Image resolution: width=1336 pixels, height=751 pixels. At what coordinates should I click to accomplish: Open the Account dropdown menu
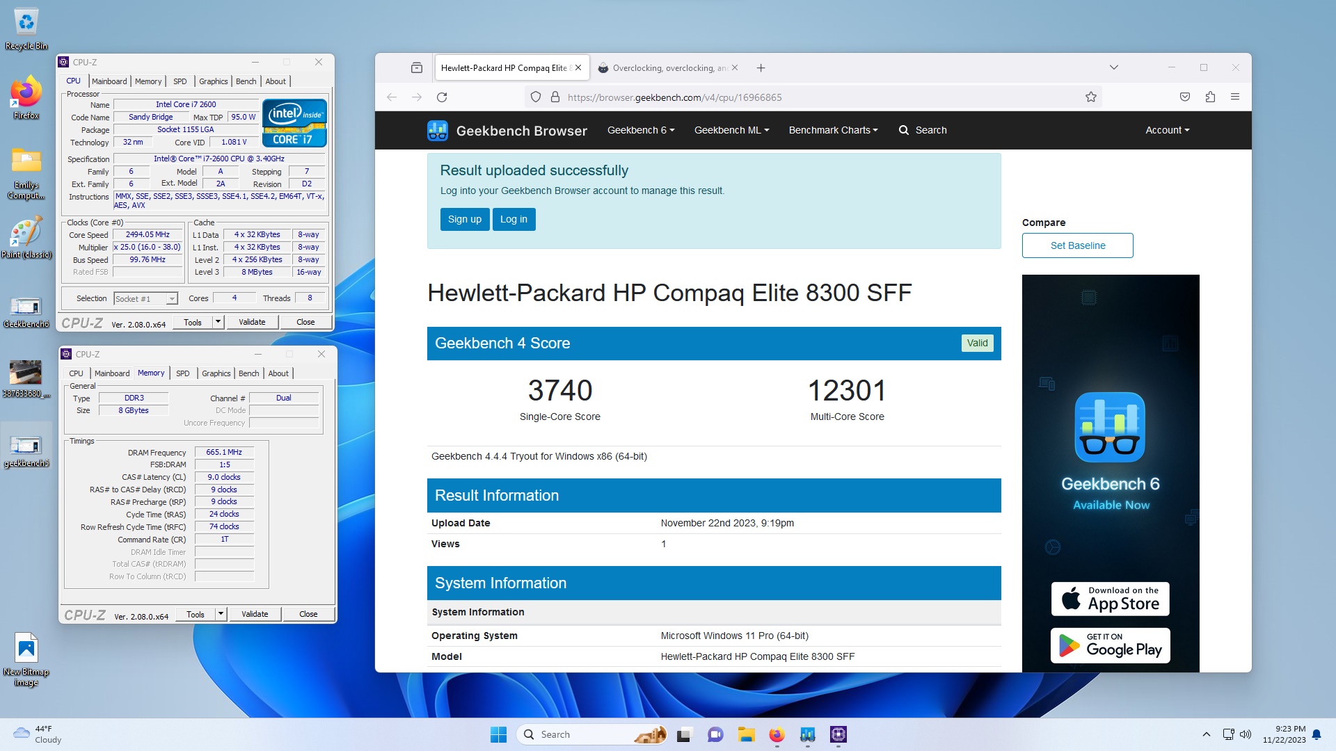1167,130
